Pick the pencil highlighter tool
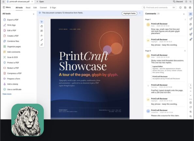 (42, 40)
